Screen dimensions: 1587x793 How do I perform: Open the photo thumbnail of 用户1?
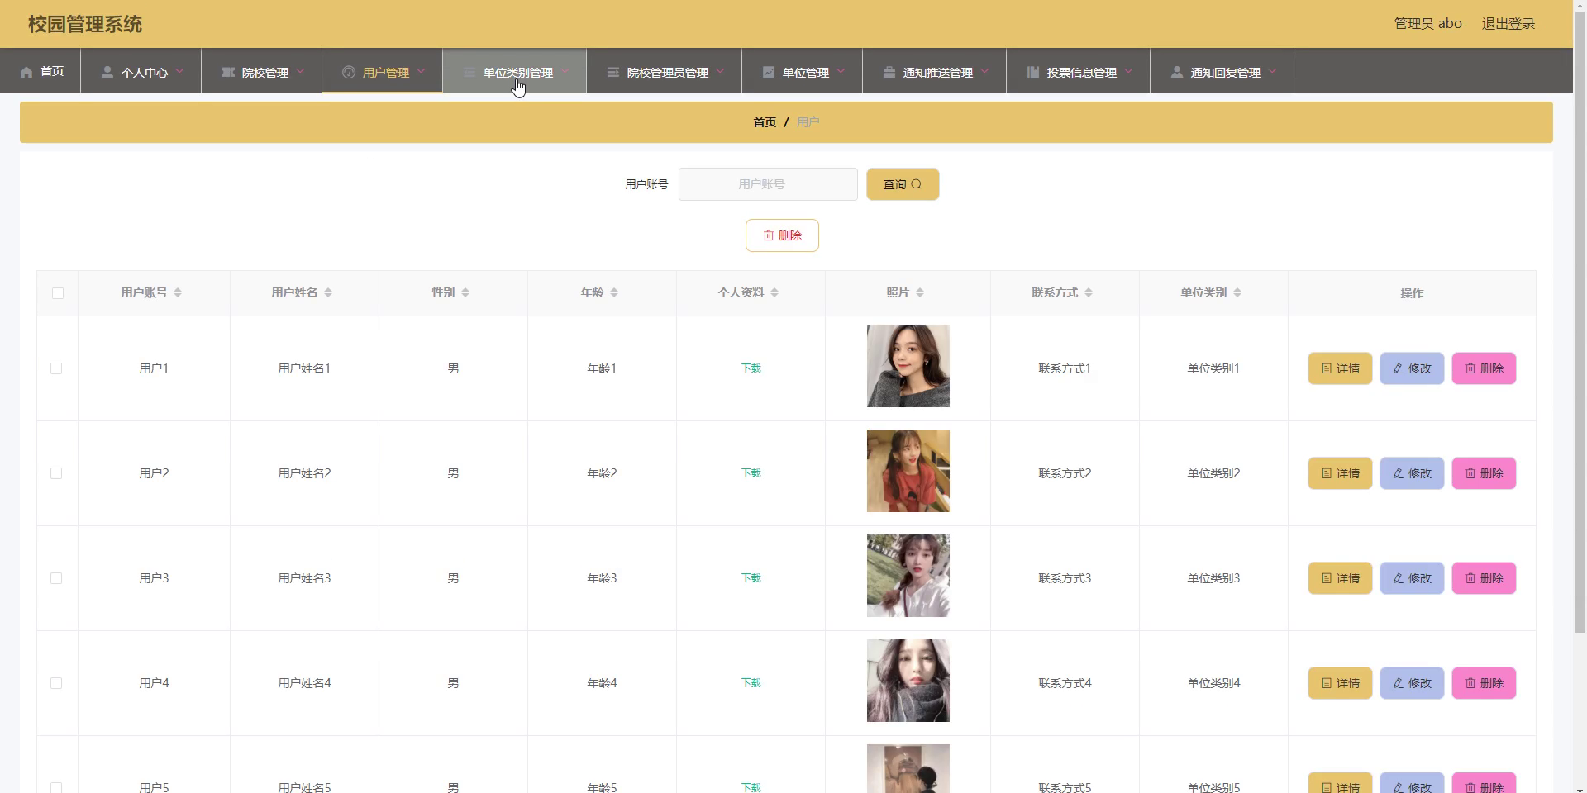[908, 366]
